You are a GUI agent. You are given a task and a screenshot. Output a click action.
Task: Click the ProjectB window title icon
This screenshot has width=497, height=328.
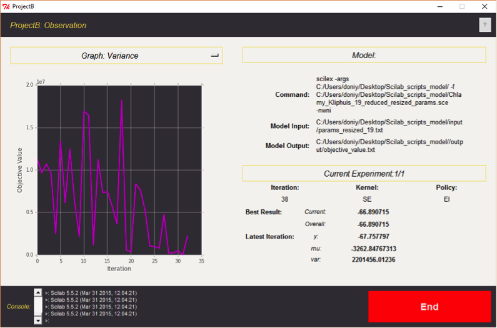click(6, 6)
